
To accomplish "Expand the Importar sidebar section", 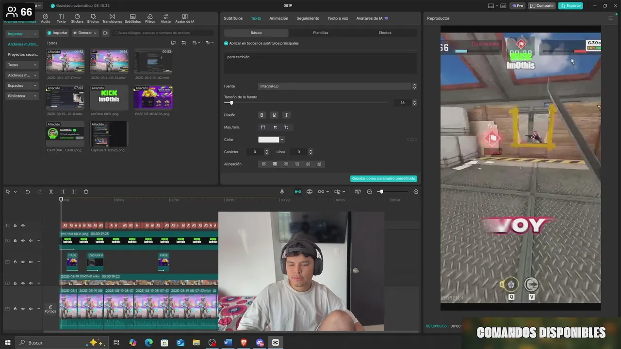I will click(x=22, y=34).
